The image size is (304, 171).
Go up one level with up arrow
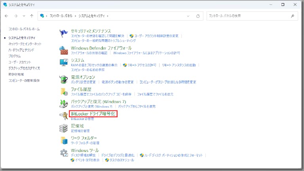[32, 16]
